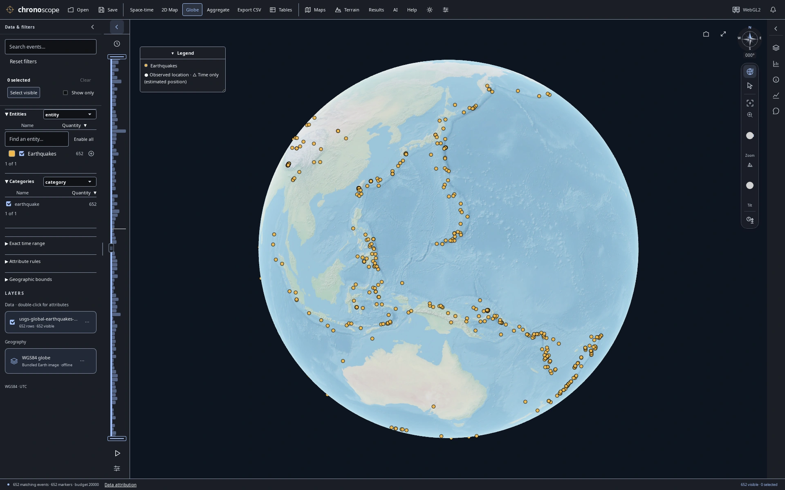This screenshot has width=785, height=490.
Task: Select the pointer selection tool
Action: point(750,86)
